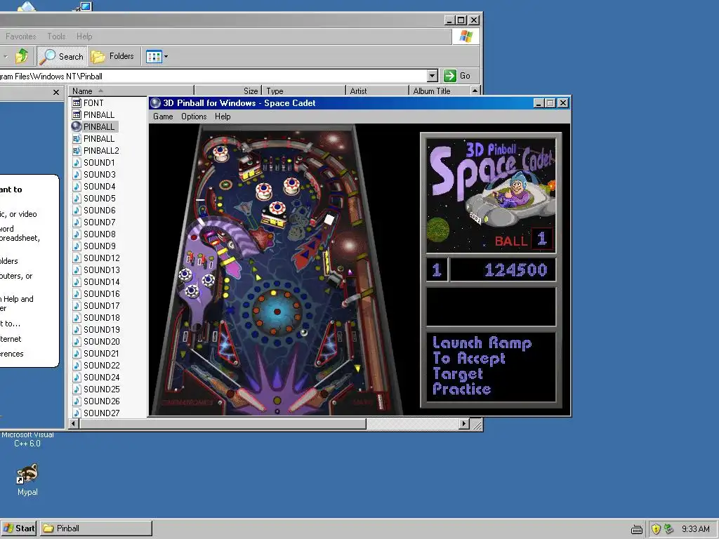Screen dimensions: 719x539
Task: Click the Explorer horizontal scrollbar thumb
Action: point(223,424)
